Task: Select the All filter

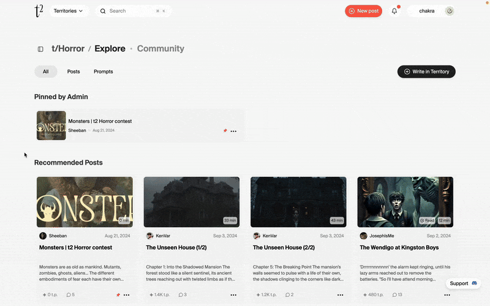Action: [x=45, y=72]
